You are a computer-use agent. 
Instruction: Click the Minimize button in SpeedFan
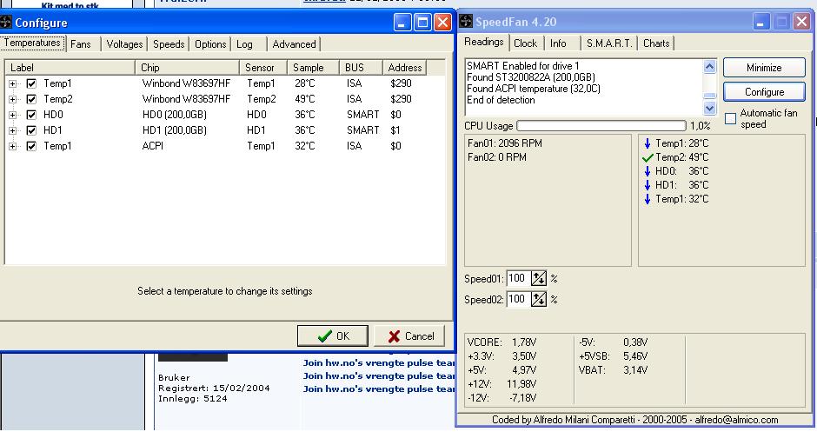point(764,68)
